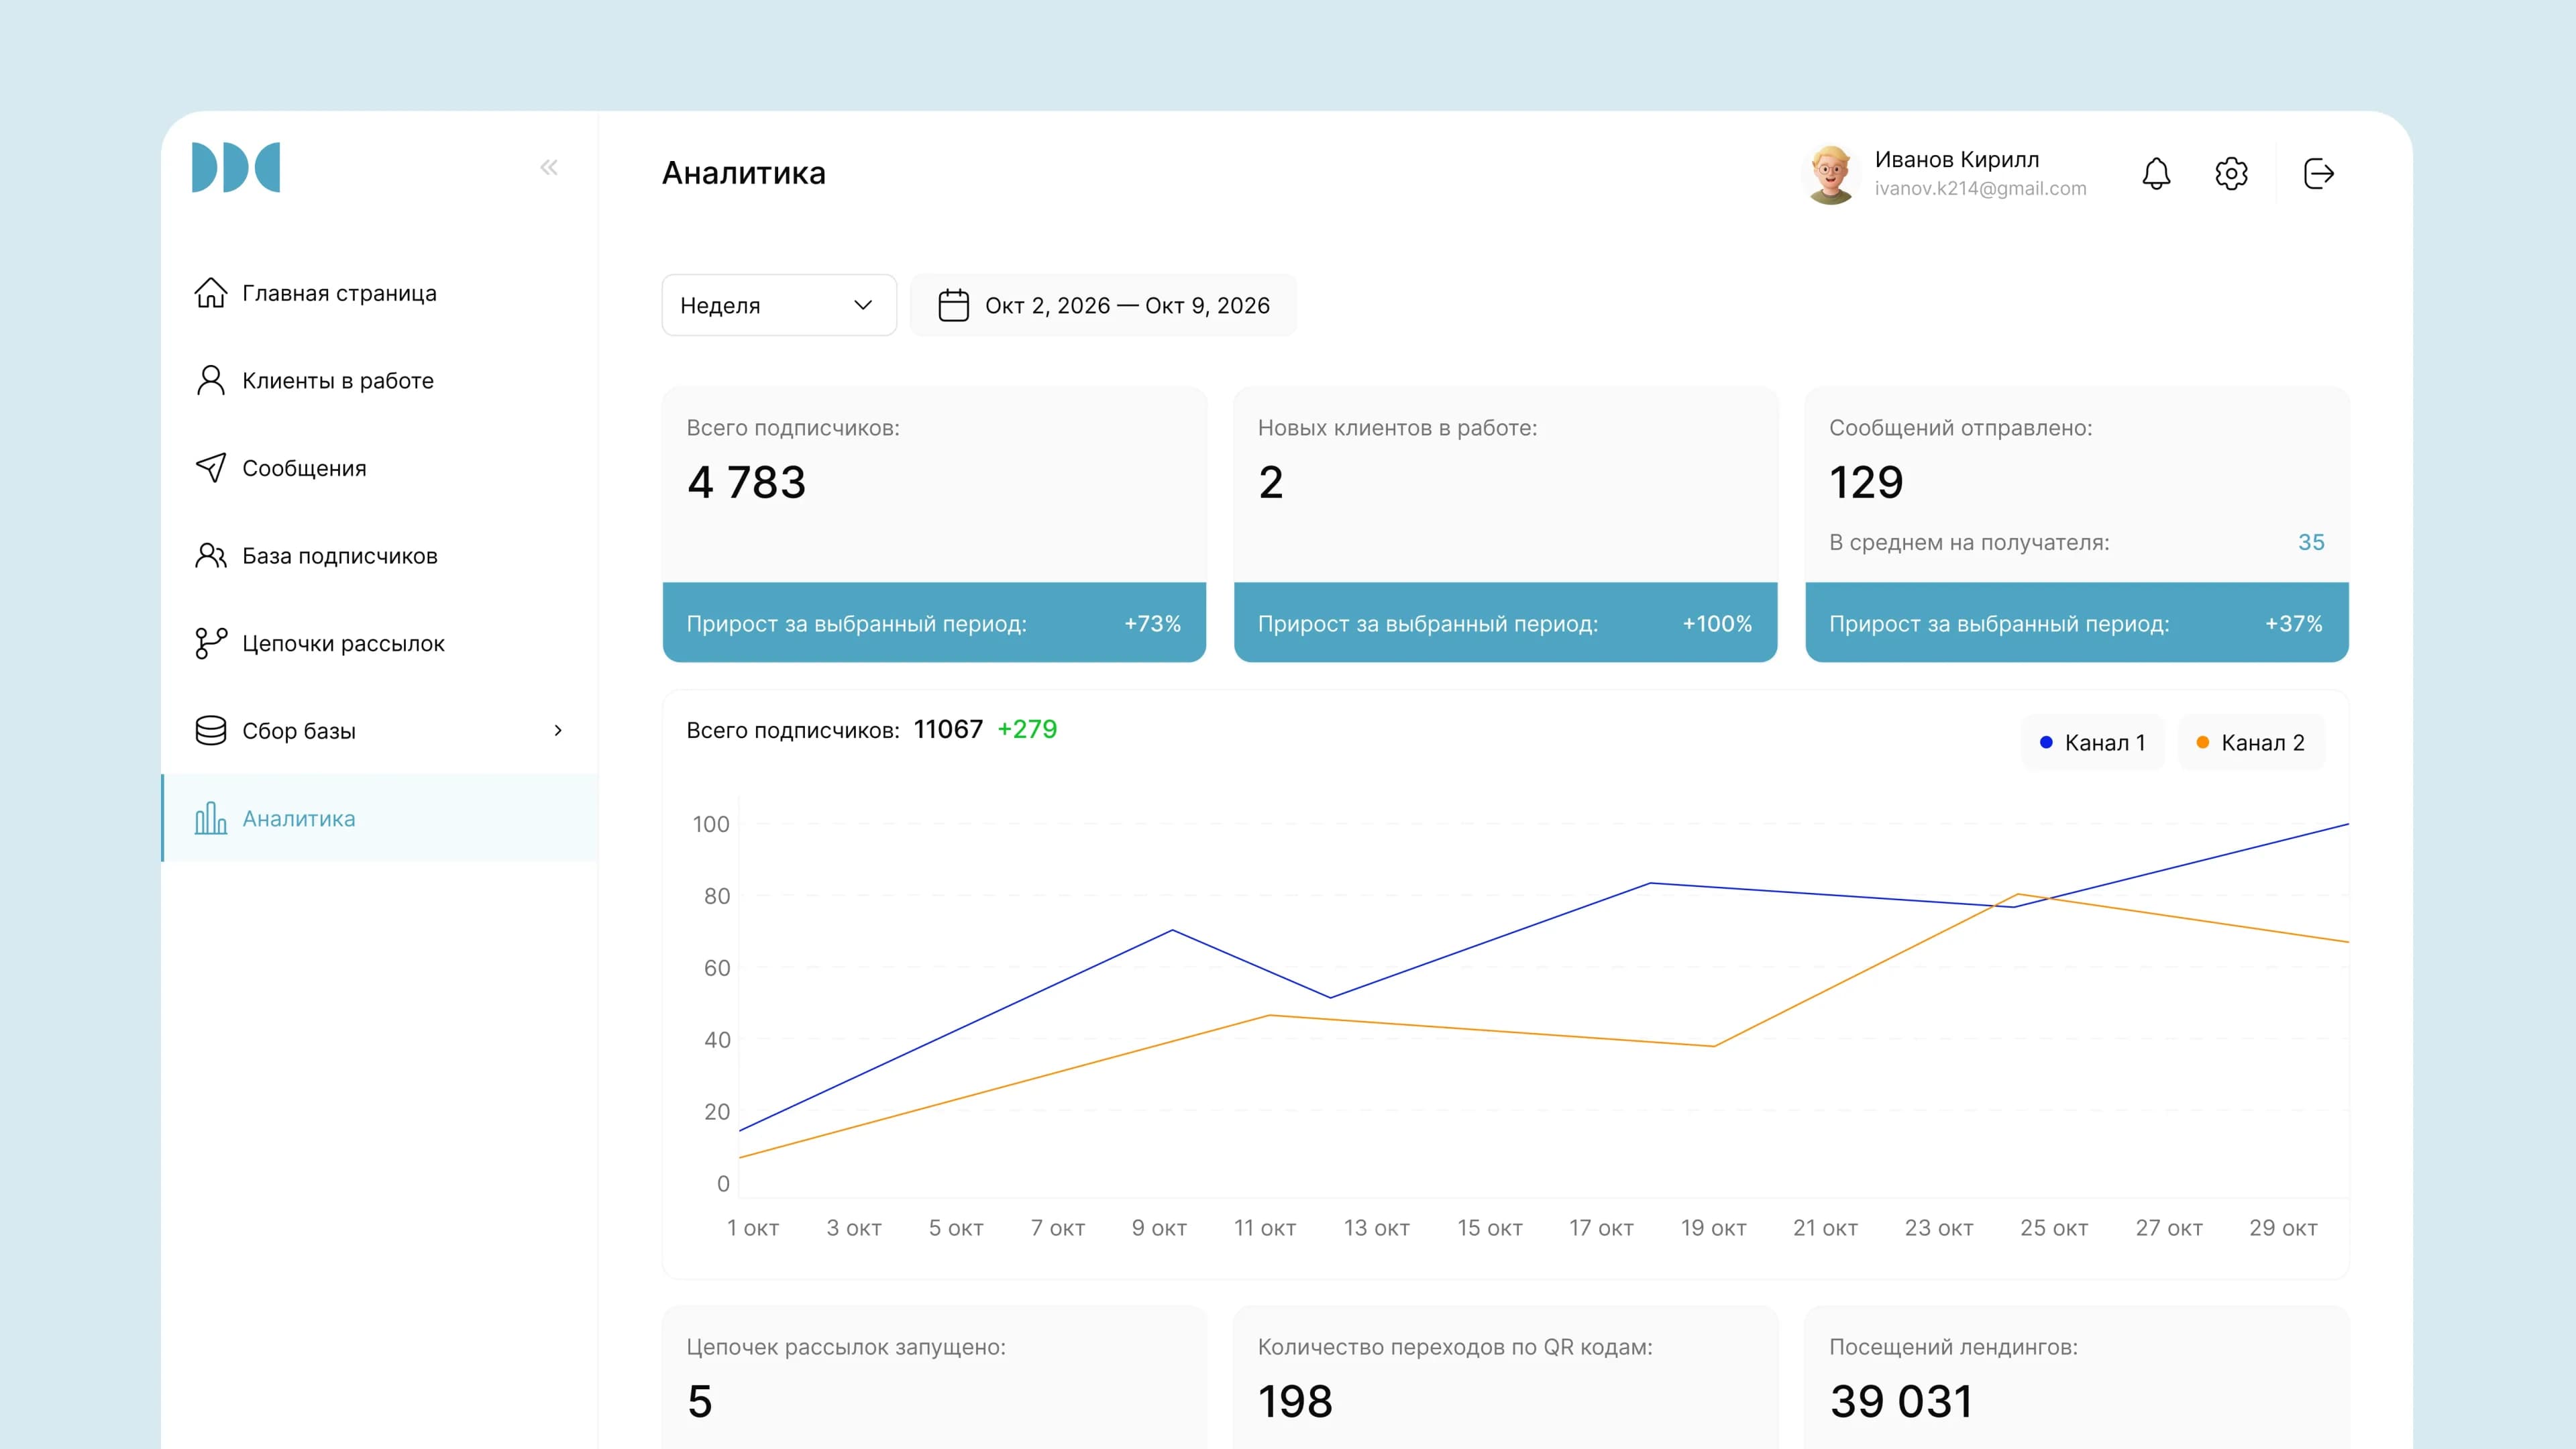This screenshot has height=1449, width=2576.
Task: Open date range picker Окт 2, 2026 — Окт 9, 2026
Action: coord(1103,305)
